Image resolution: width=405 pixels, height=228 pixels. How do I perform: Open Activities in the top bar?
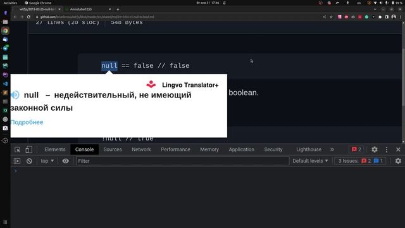point(10,3)
